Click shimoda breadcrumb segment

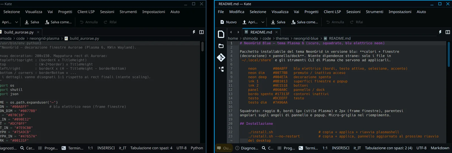pos(250,38)
